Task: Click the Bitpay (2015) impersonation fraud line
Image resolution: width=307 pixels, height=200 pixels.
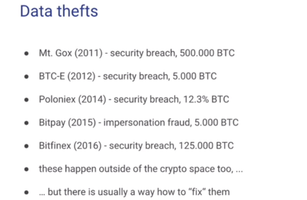Action: click(x=138, y=122)
